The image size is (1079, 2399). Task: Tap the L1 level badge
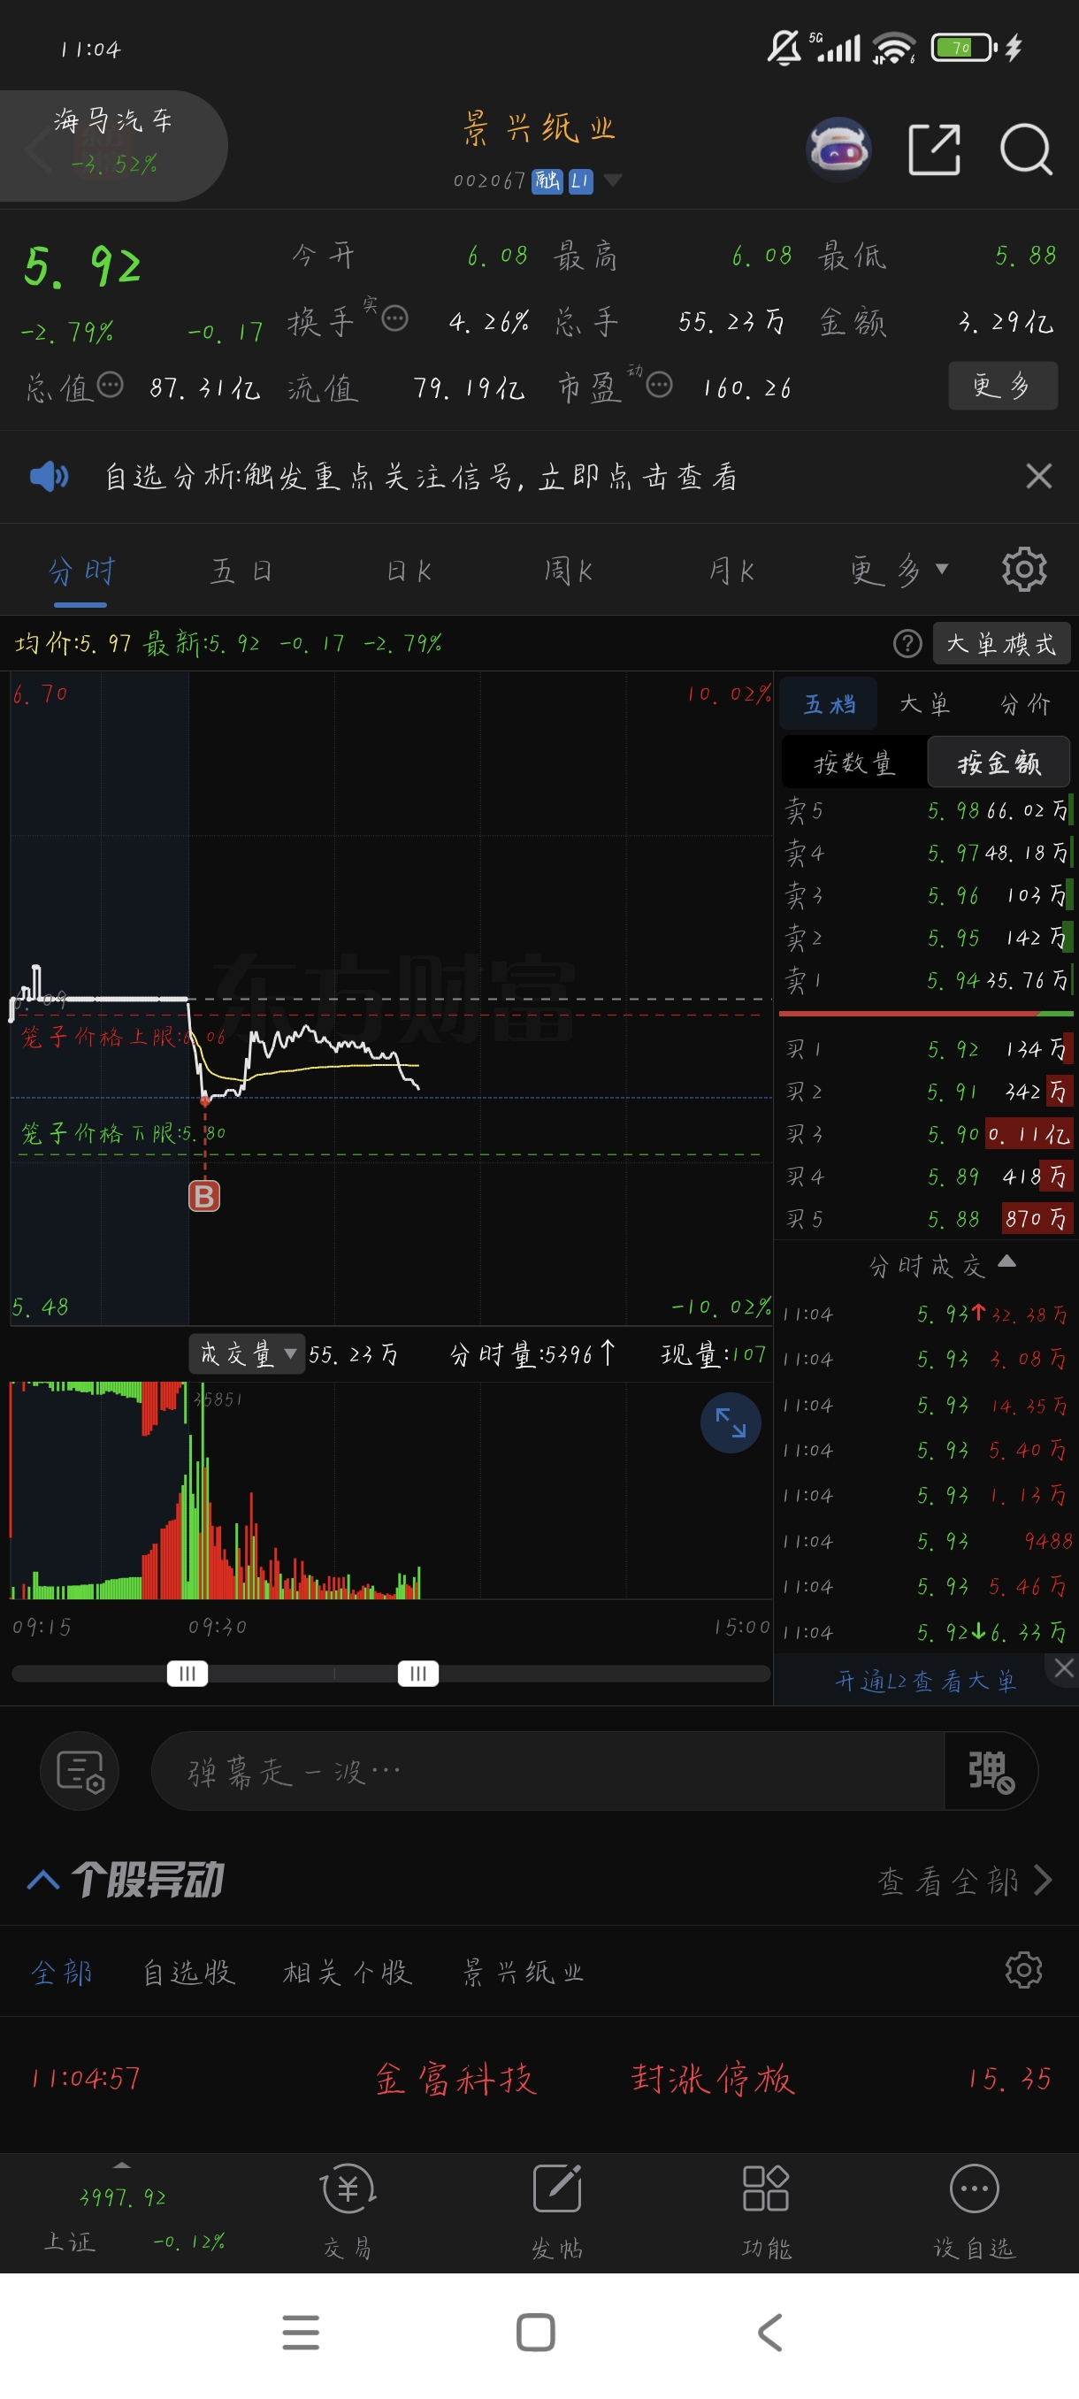click(581, 180)
